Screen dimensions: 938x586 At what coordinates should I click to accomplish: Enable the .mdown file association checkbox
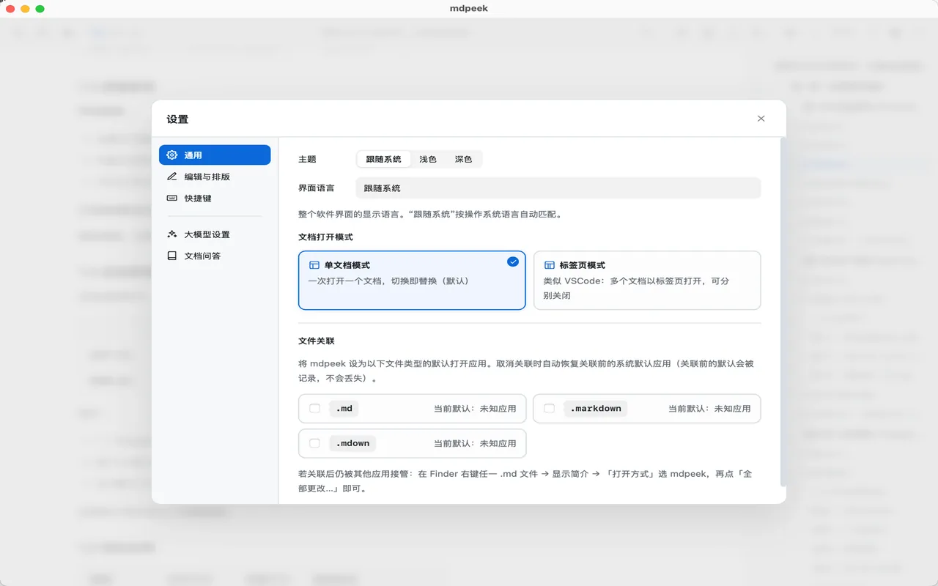tap(315, 443)
